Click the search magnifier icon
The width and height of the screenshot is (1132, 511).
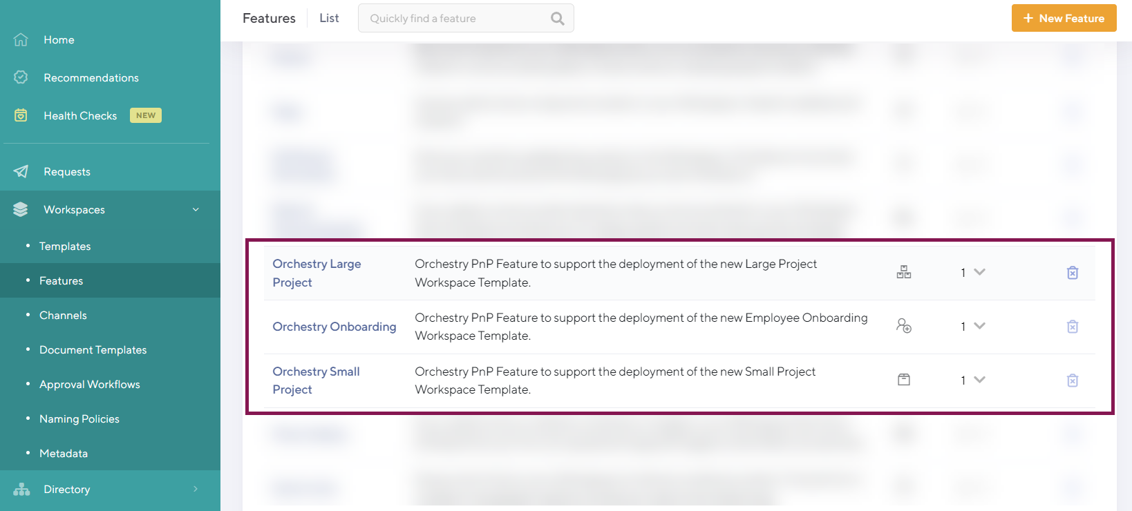pos(558,19)
